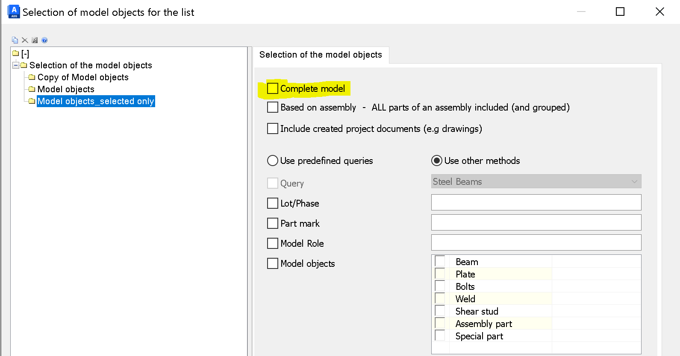The height and width of the screenshot is (356, 680).
Task: Check Include created project documents
Action: (x=273, y=128)
